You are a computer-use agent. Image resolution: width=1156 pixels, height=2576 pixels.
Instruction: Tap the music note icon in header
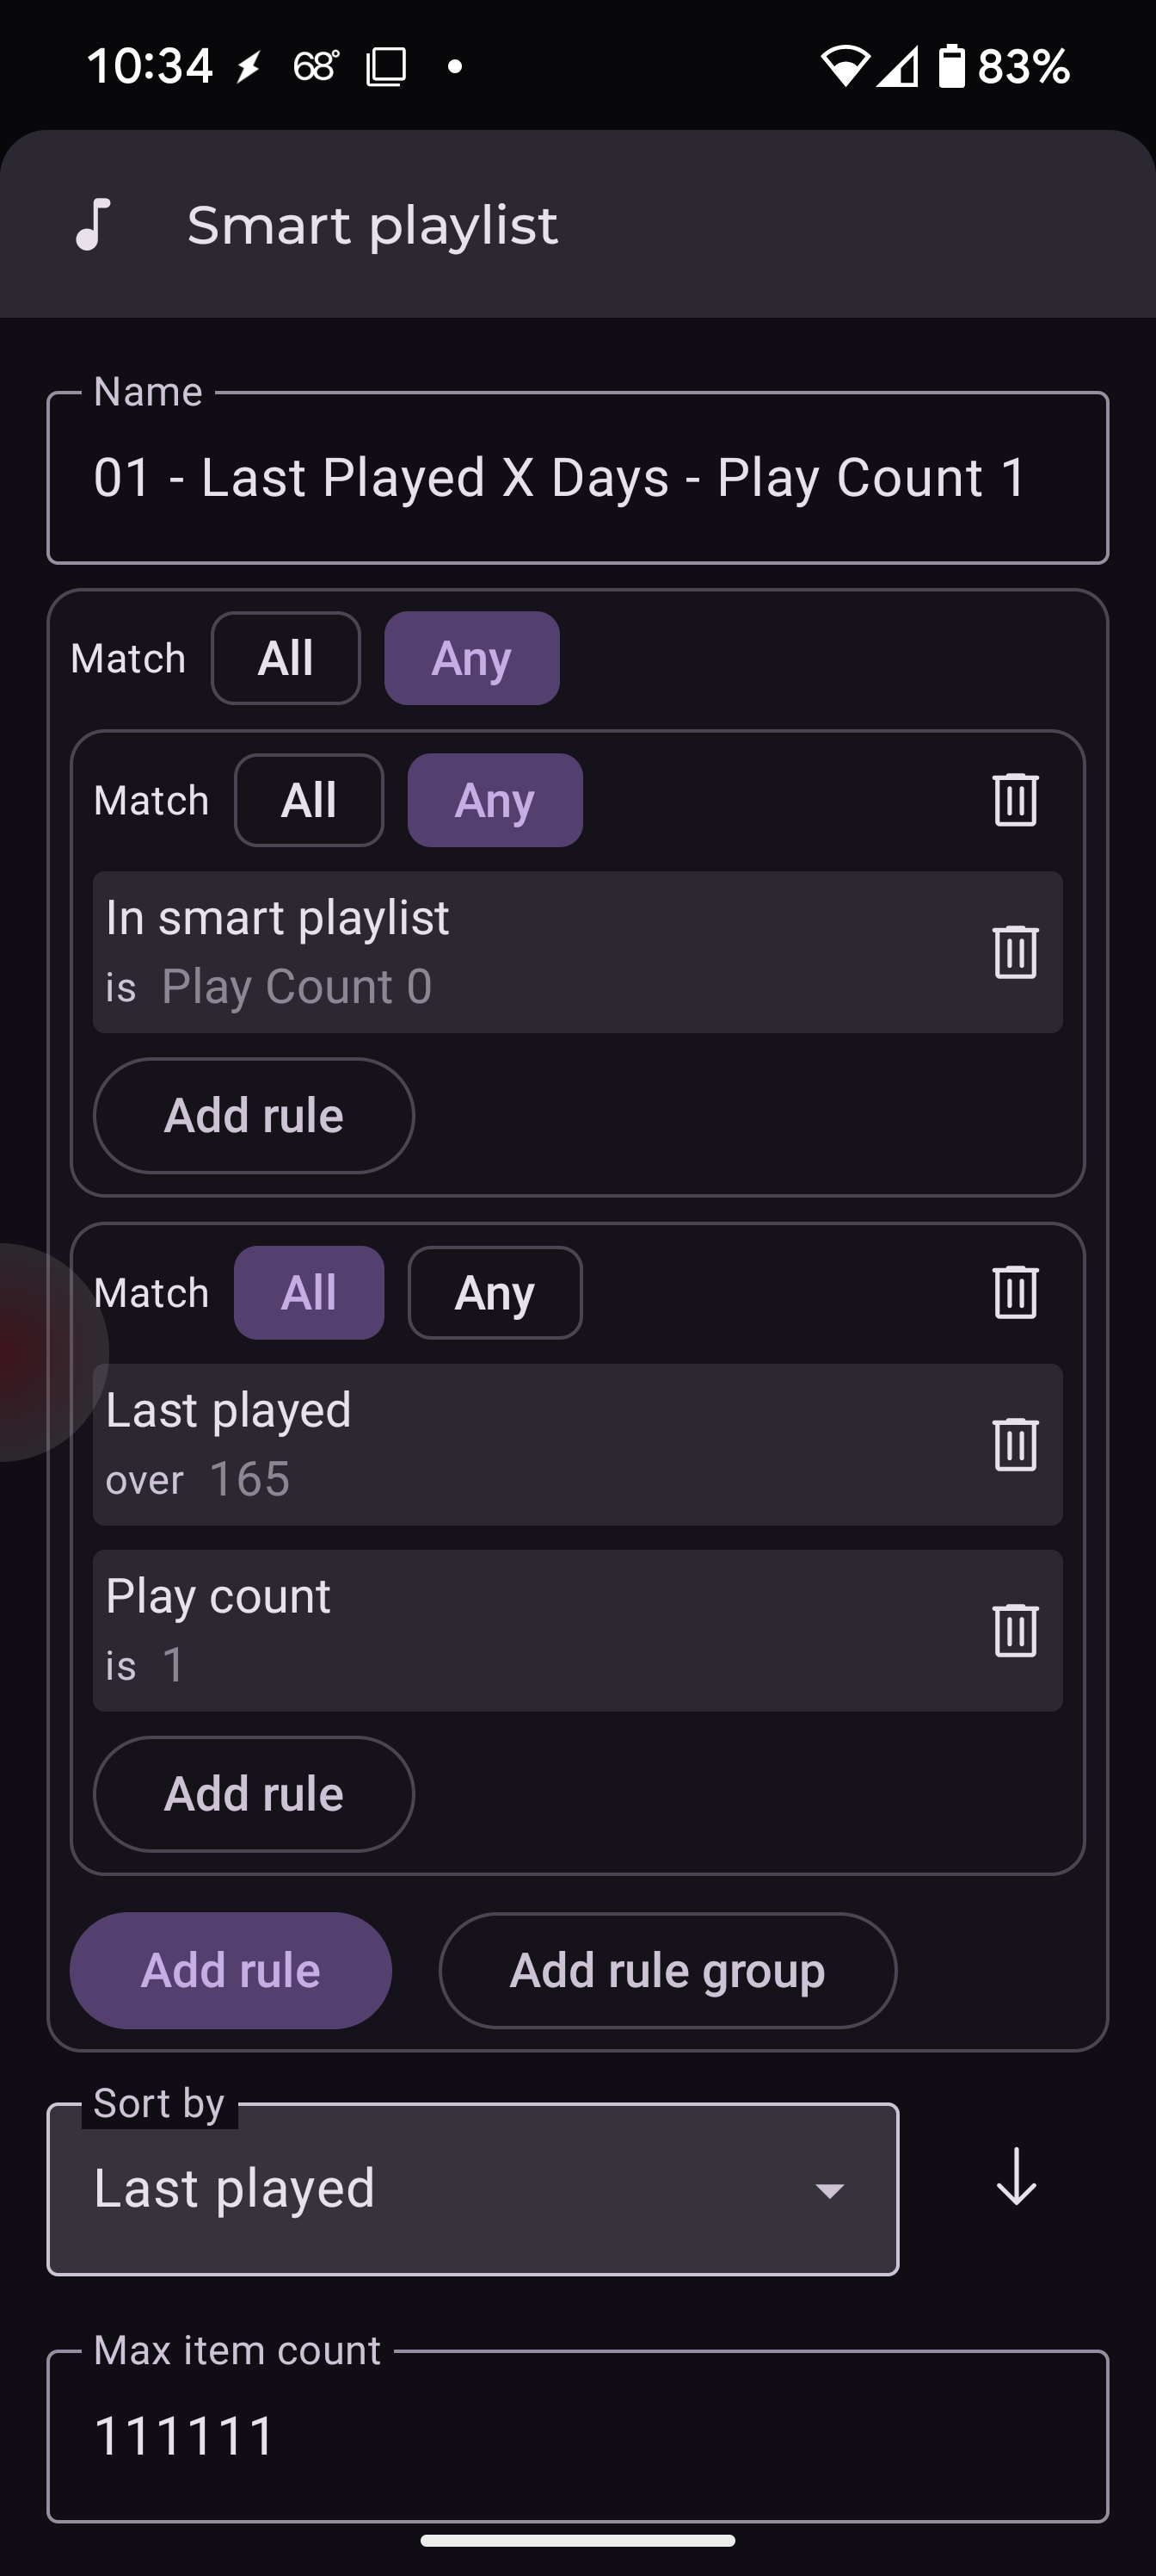(x=93, y=224)
